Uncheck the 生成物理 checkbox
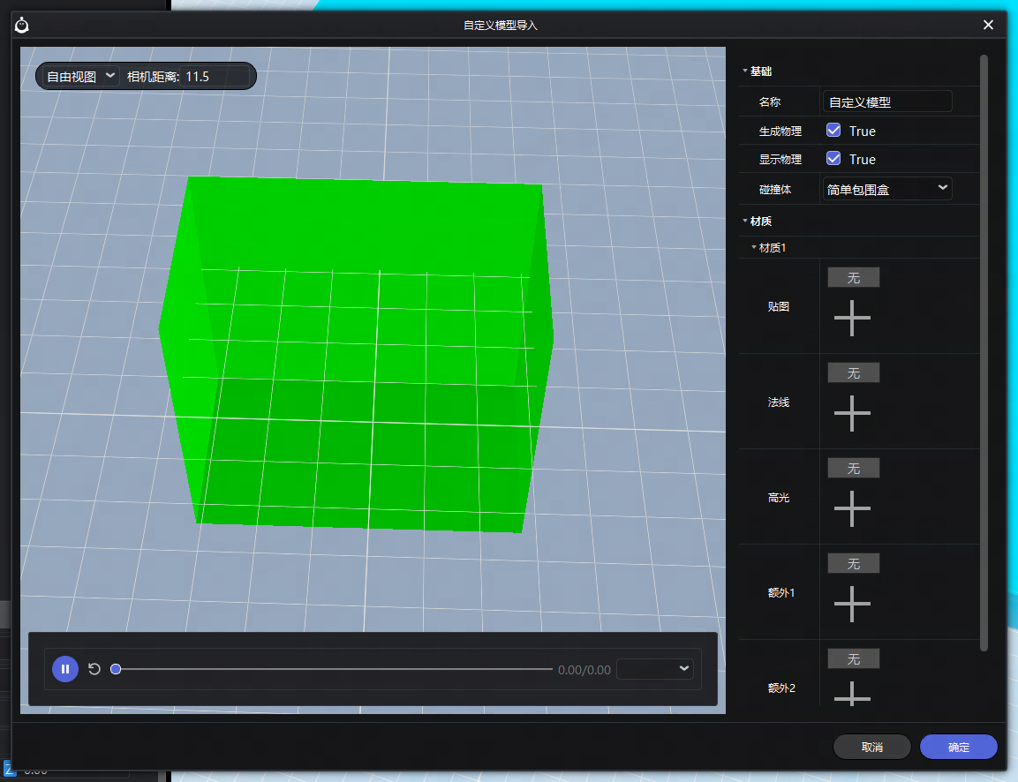The image size is (1018, 782). 833,131
